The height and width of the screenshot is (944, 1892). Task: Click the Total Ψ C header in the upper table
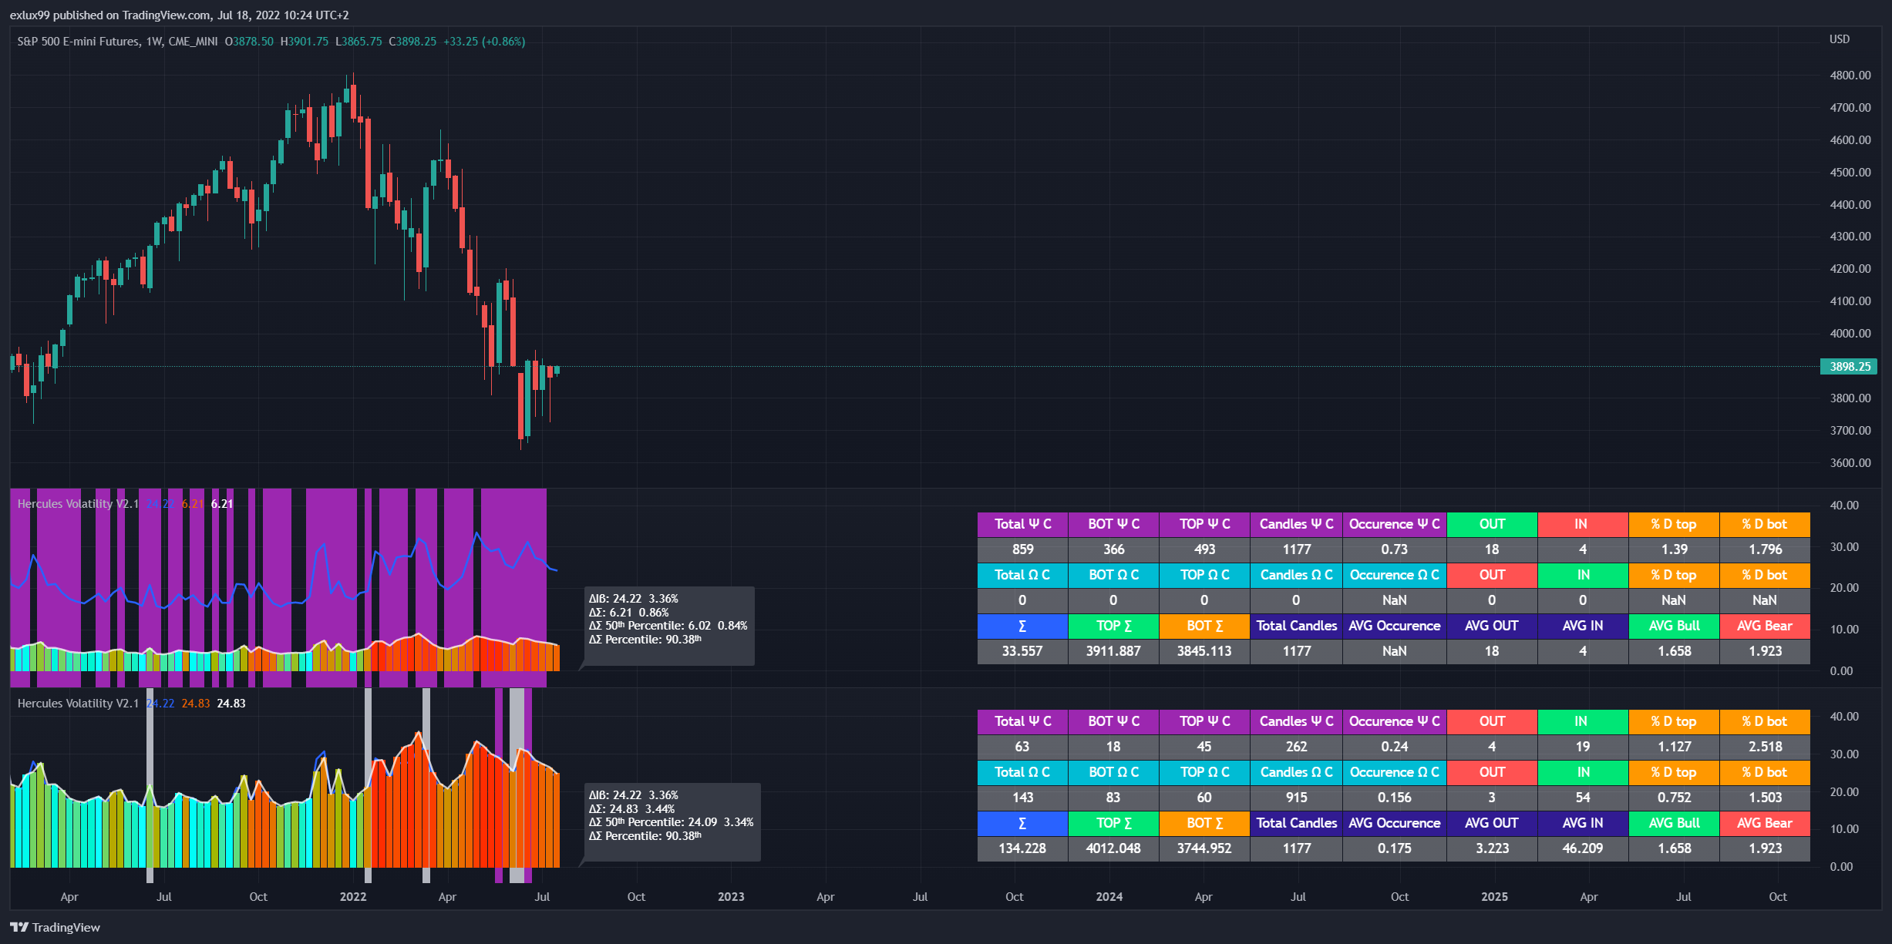(1022, 524)
